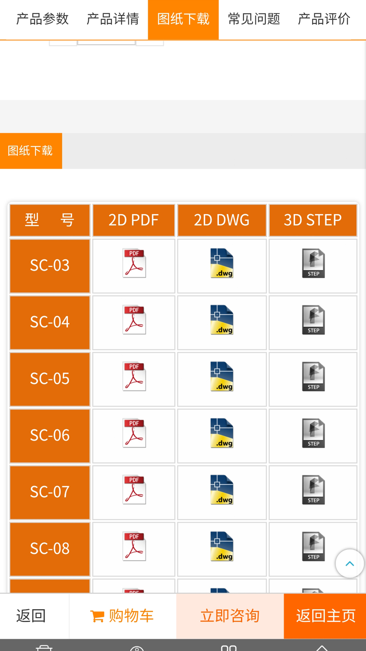The image size is (366, 651).
Task: View the 产品评价 tab
Action: 324,19
